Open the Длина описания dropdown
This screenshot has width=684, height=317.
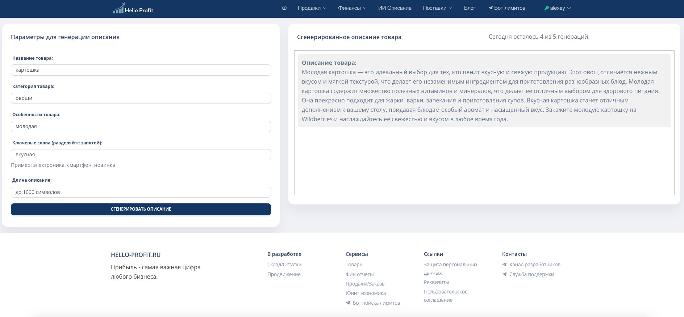[x=141, y=192]
